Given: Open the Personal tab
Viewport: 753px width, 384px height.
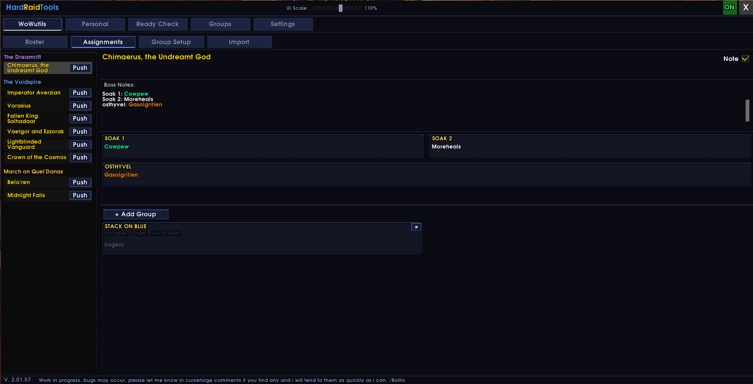Looking at the screenshot, I should (95, 24).
